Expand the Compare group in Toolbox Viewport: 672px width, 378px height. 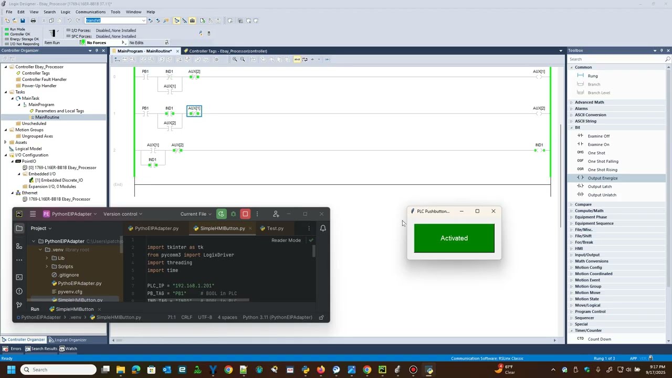pyautogui.click(x=571, y=204)
